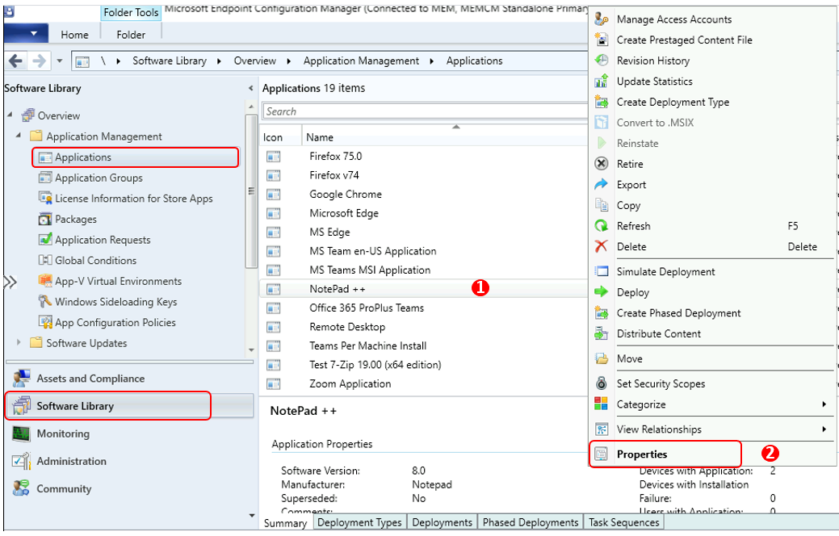Click the Monitoring workspace icon

click(22, 433)
